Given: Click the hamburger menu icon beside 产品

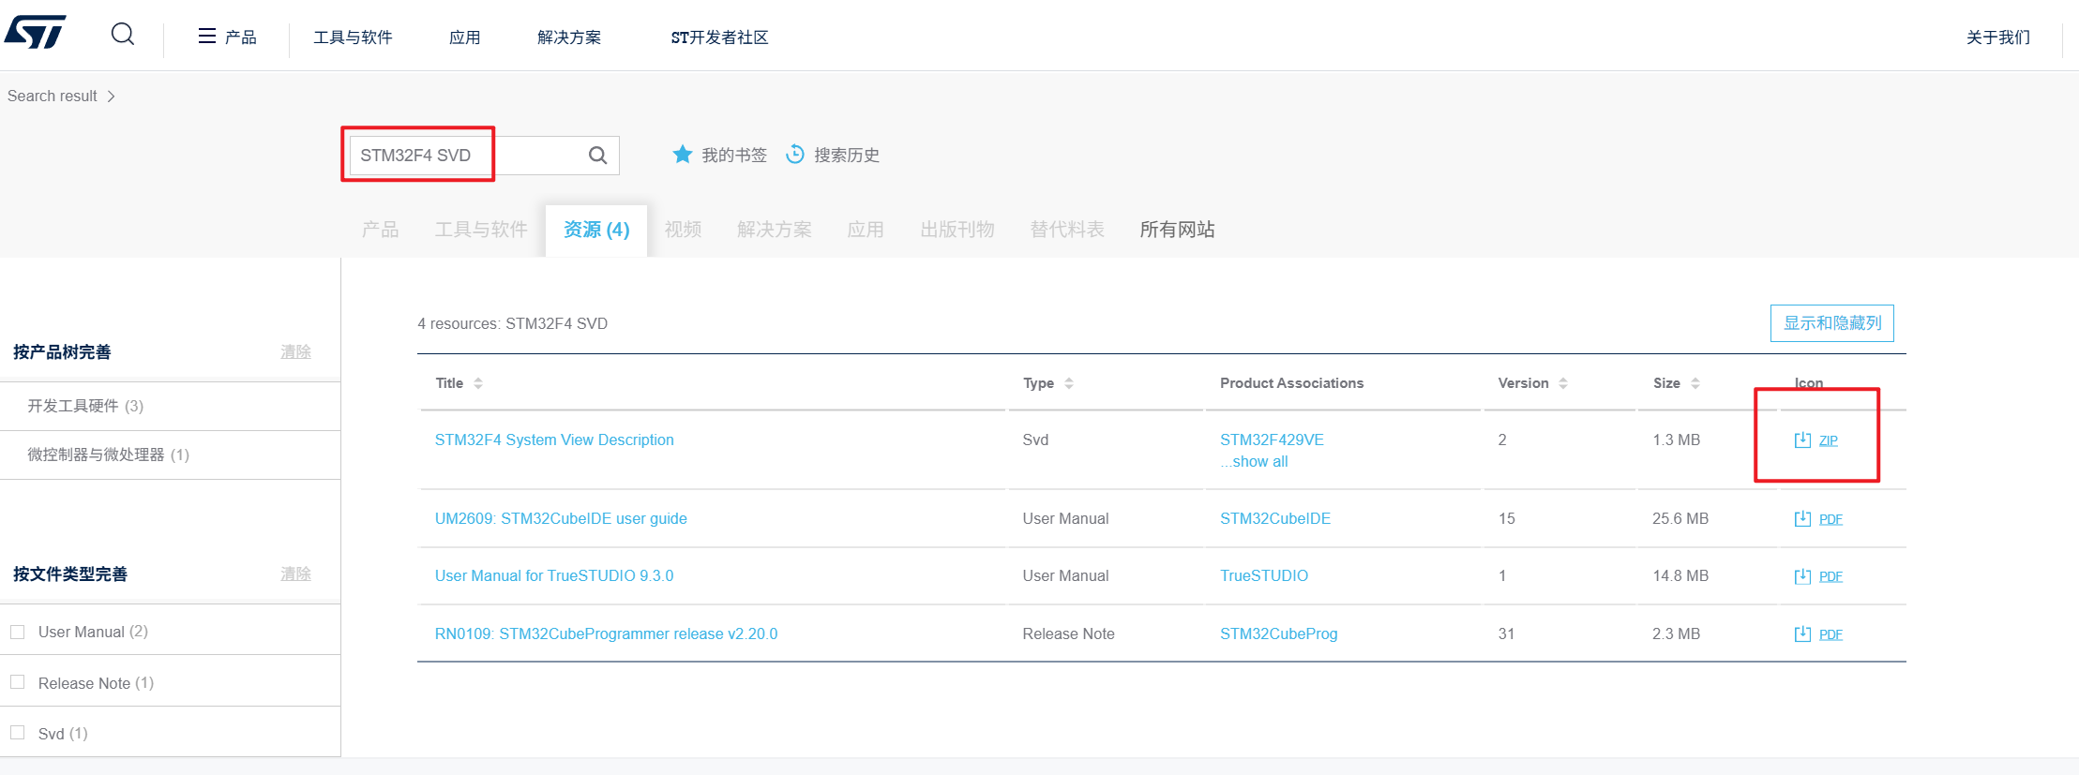Looking at the screenshot, I should (207, 37).
